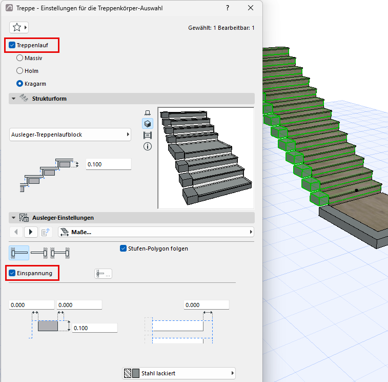This screenshot has width=388, height=382.
Task: Click the cantilever block cross-section diagram
Action: coord(50,325)
